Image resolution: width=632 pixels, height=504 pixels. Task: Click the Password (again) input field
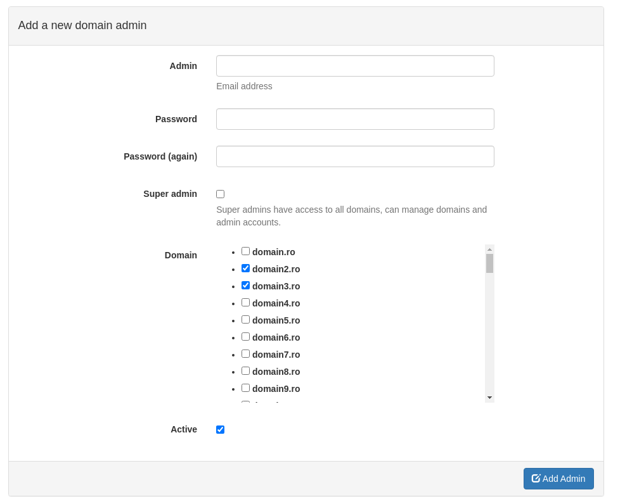(x=355, y=156)
